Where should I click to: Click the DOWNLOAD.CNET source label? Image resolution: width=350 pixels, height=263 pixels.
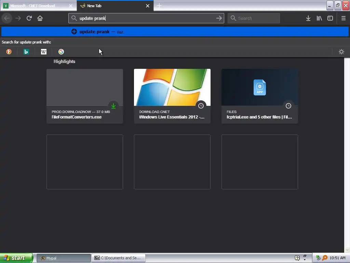pyautogui.click(x=154, y=112)
